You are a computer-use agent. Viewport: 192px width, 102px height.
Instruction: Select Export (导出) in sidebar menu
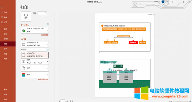pos(5,54)
